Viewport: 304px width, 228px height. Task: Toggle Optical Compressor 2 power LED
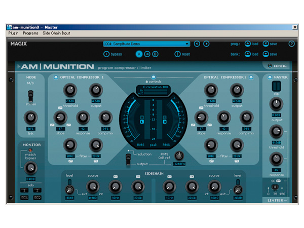(x=251, y=78)
